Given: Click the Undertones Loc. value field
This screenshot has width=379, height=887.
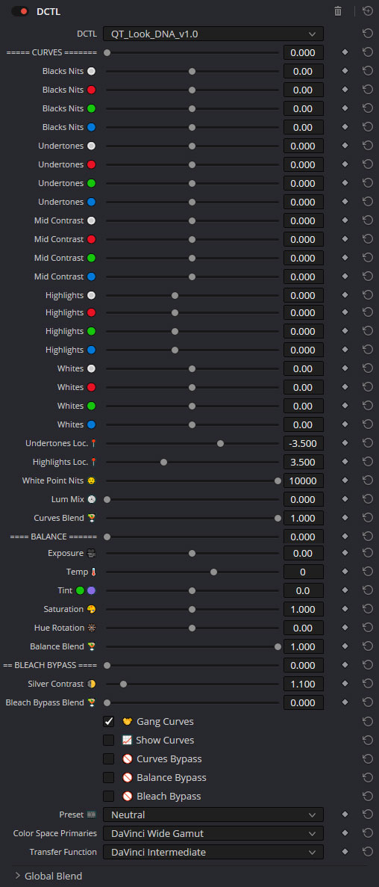Looking at the screenshot, I should [x=304, y=443].
